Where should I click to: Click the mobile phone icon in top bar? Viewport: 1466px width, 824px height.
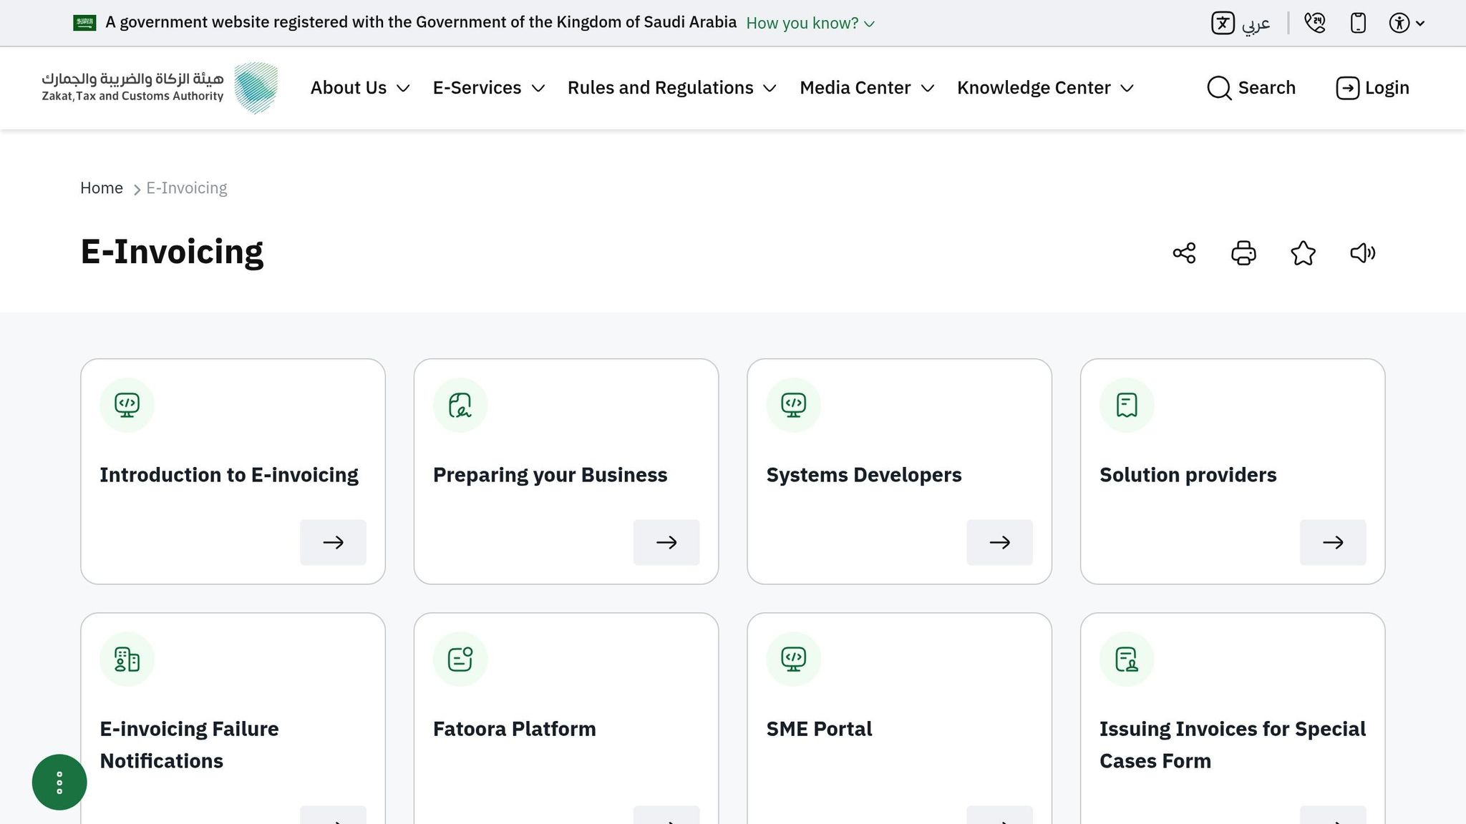coord(1358,23)
